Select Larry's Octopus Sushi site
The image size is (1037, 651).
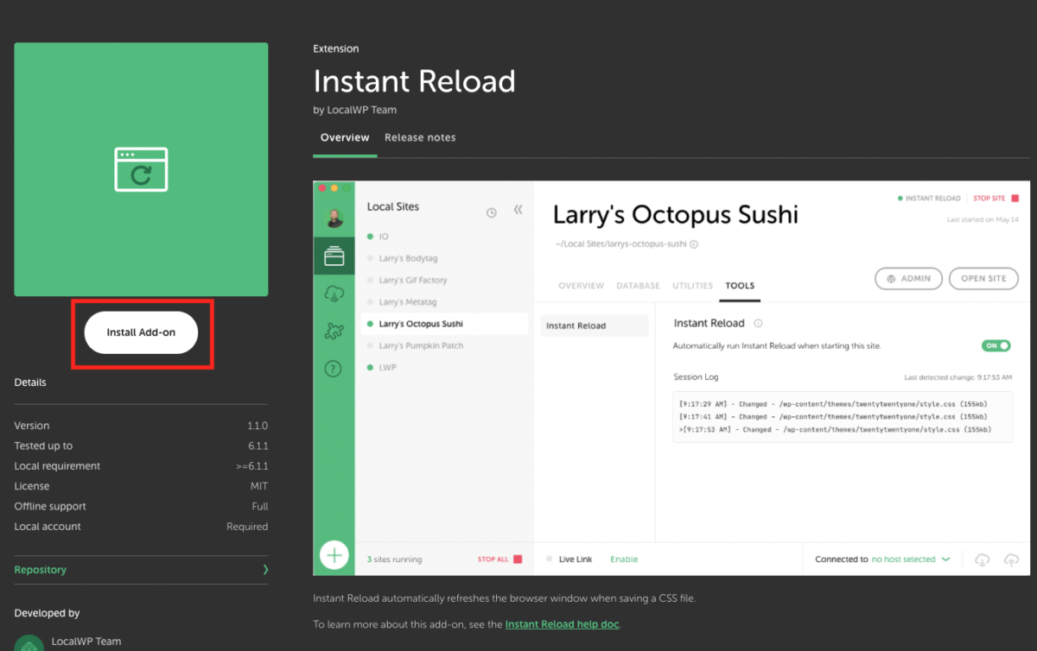point(444,324)
